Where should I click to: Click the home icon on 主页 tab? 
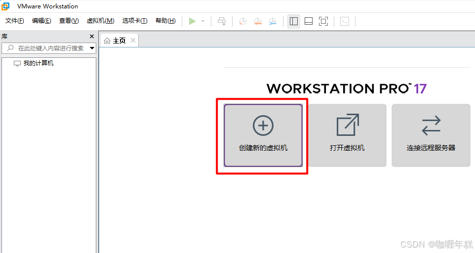[x=107, y=41]
